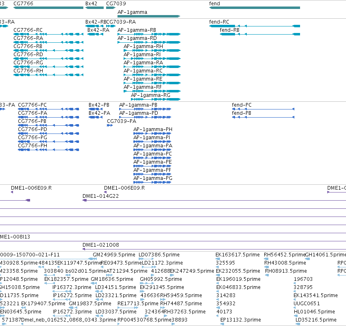Click the CG7766 gene label
The image size is (346, 326).
(x=24, y=4)
